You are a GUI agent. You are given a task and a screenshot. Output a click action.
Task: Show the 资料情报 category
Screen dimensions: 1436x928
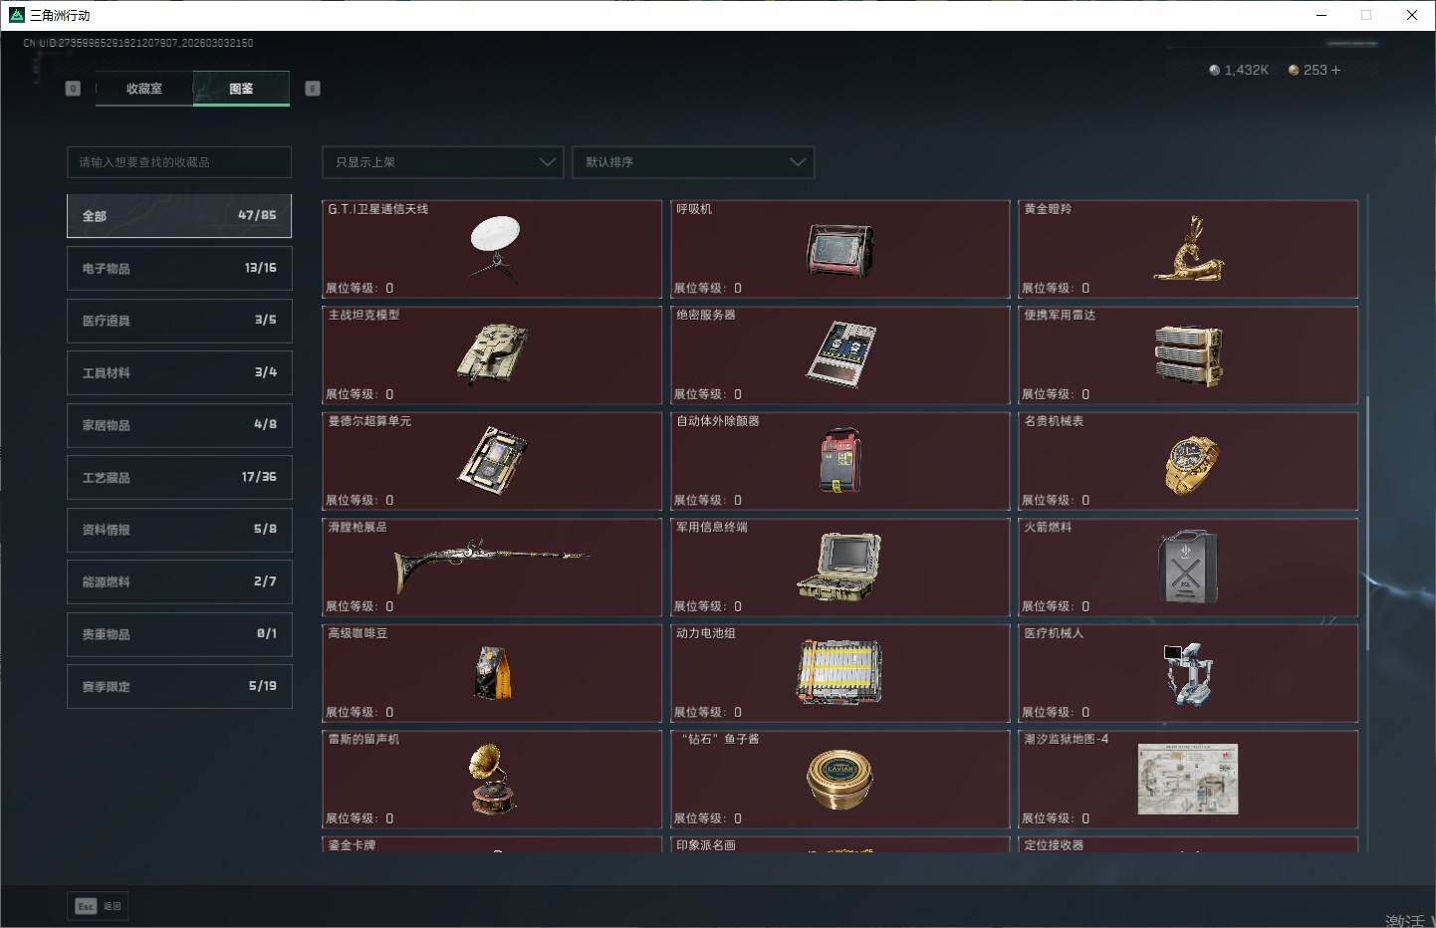[x=179, y=530]
